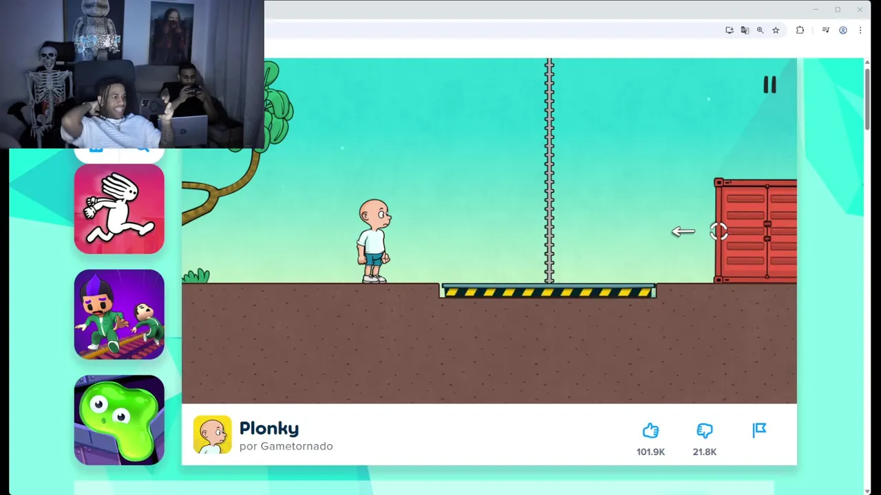
Task: Open the media controls icon
Action: (826, 30)
